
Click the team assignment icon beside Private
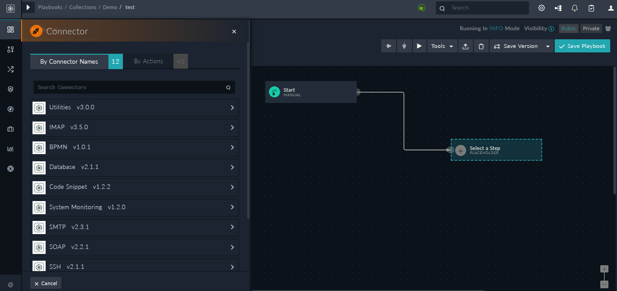608,28
